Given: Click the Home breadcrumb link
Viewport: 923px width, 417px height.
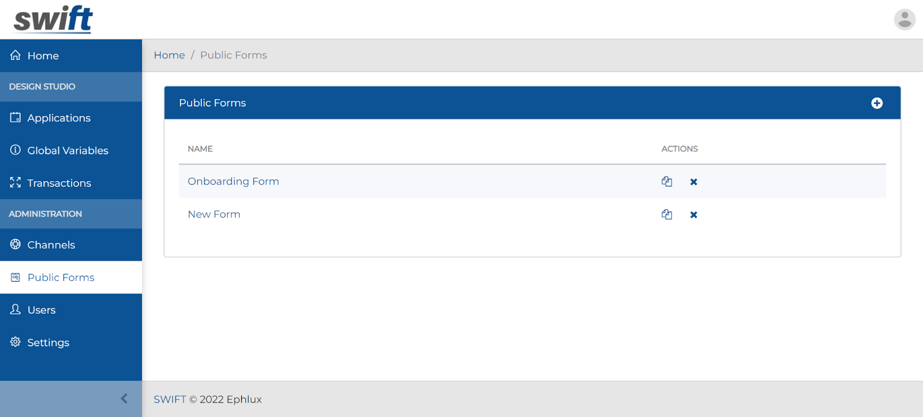Looking at the screenshot, I should coord(169,55).
